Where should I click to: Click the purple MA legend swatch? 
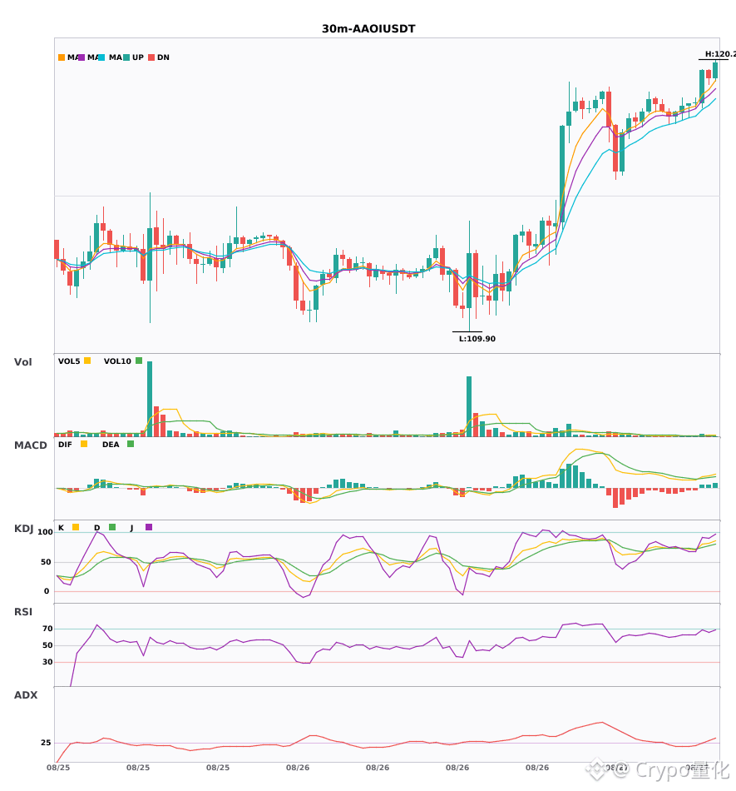coord(82,57)
